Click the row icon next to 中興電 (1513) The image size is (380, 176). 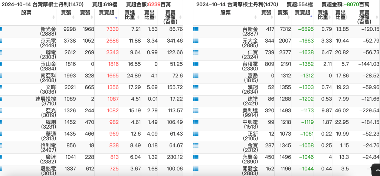[x=196, y=122]
